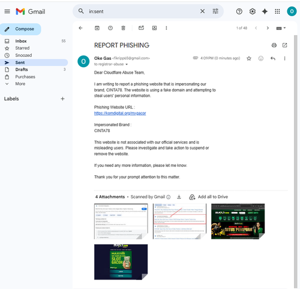Image resolution: width=300 pixels, height=289 pixels.
Task: Archive this email
Action: coord(97,28)
